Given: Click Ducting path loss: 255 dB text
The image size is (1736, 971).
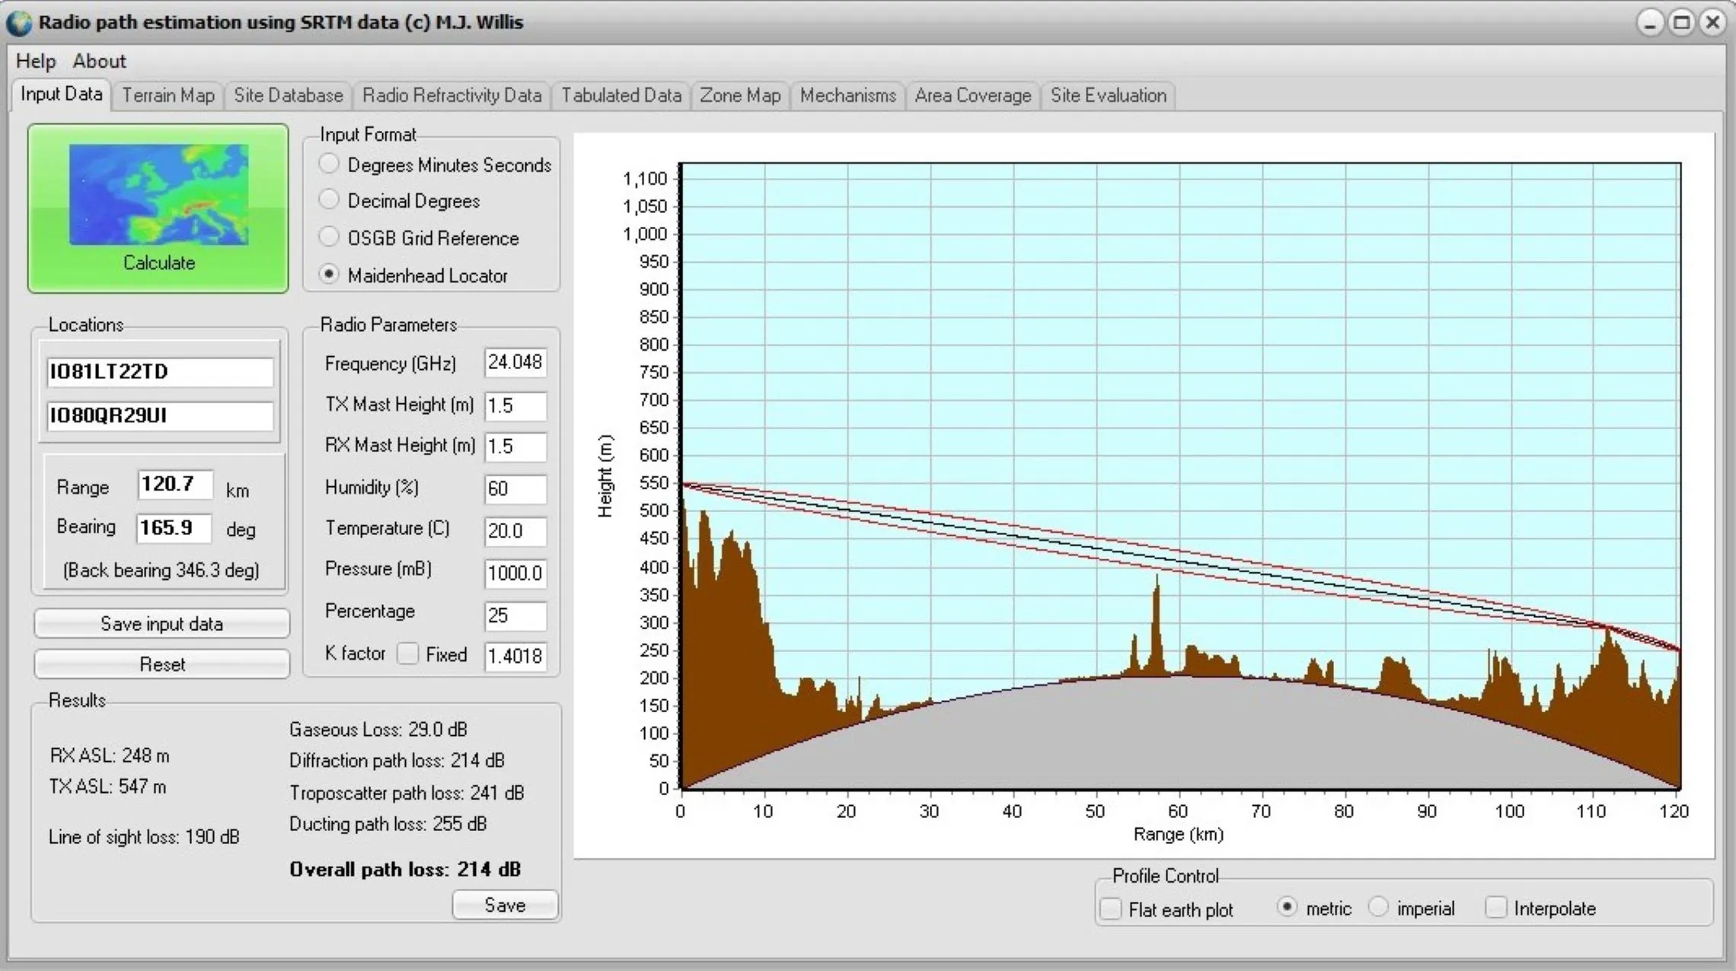Looking at the screenshot, I should tap(388, 824).
